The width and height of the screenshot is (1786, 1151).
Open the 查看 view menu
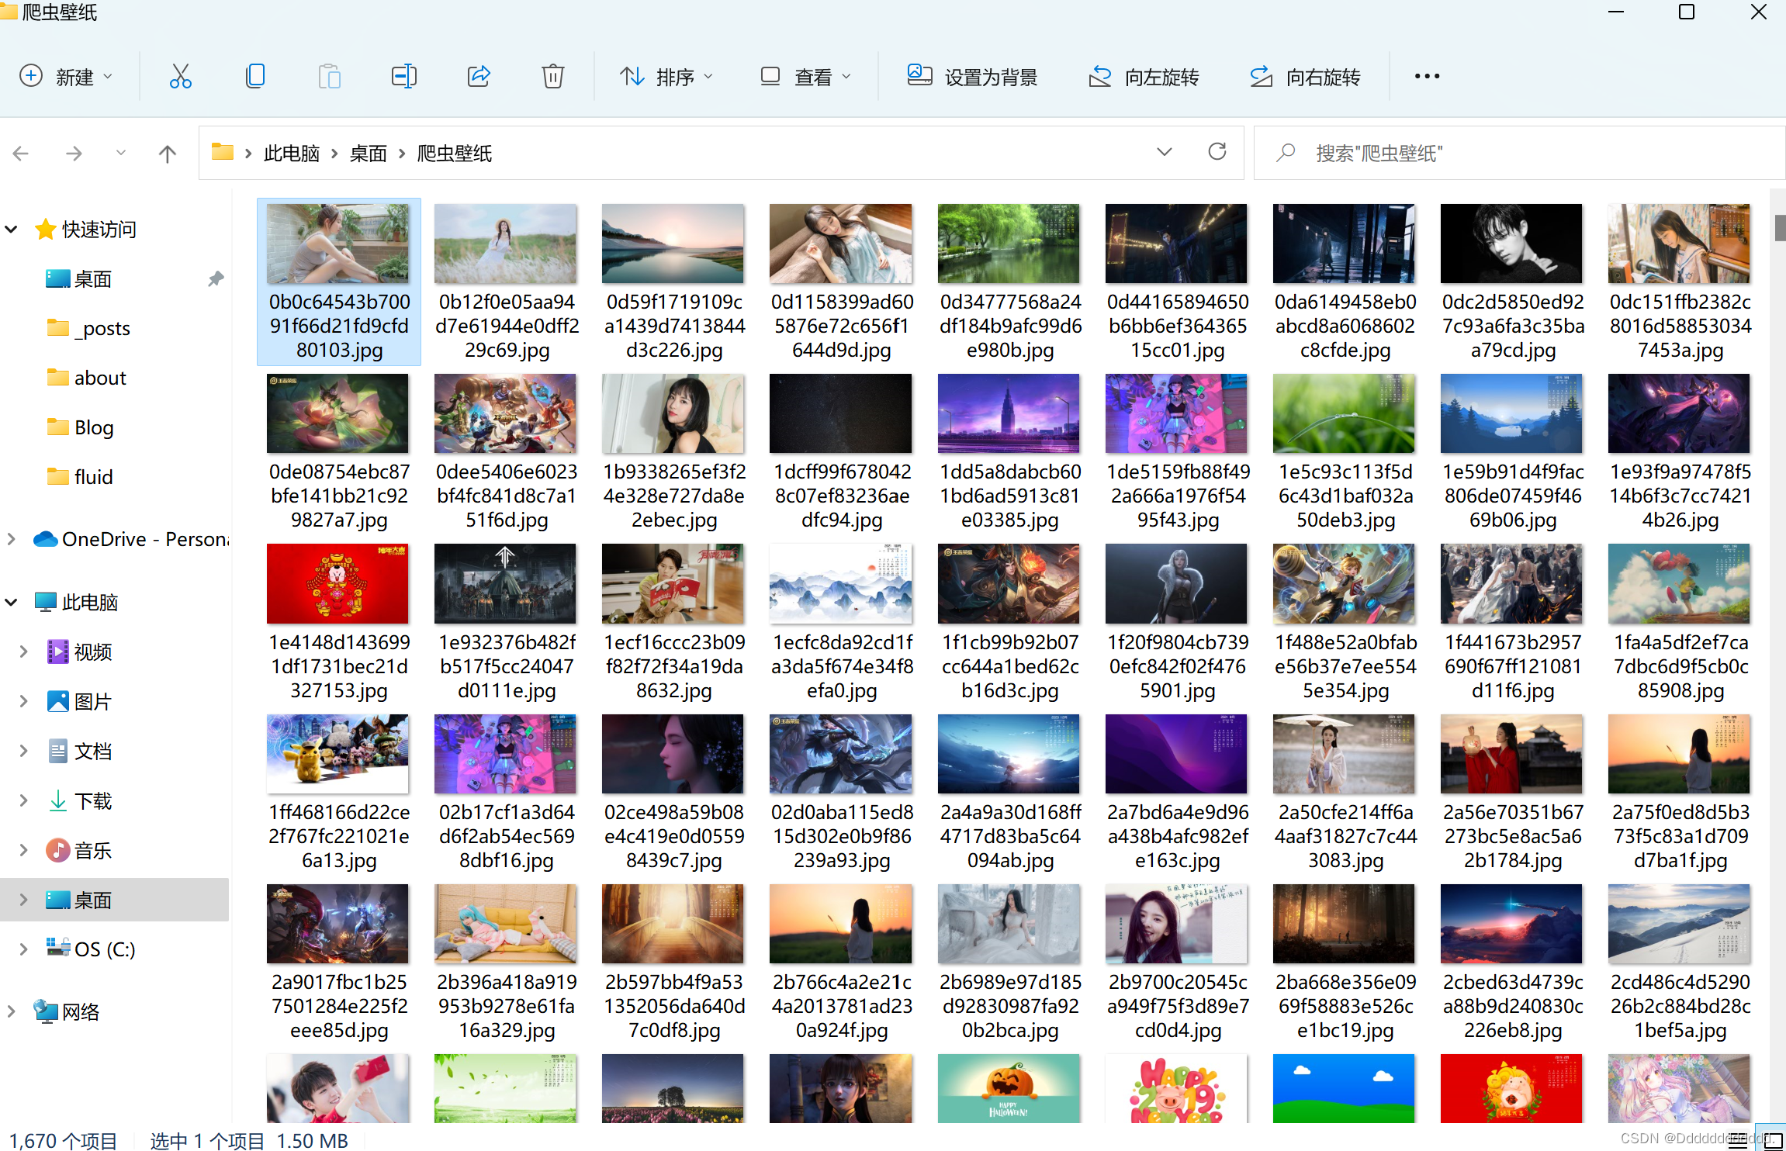coord(805,77)
